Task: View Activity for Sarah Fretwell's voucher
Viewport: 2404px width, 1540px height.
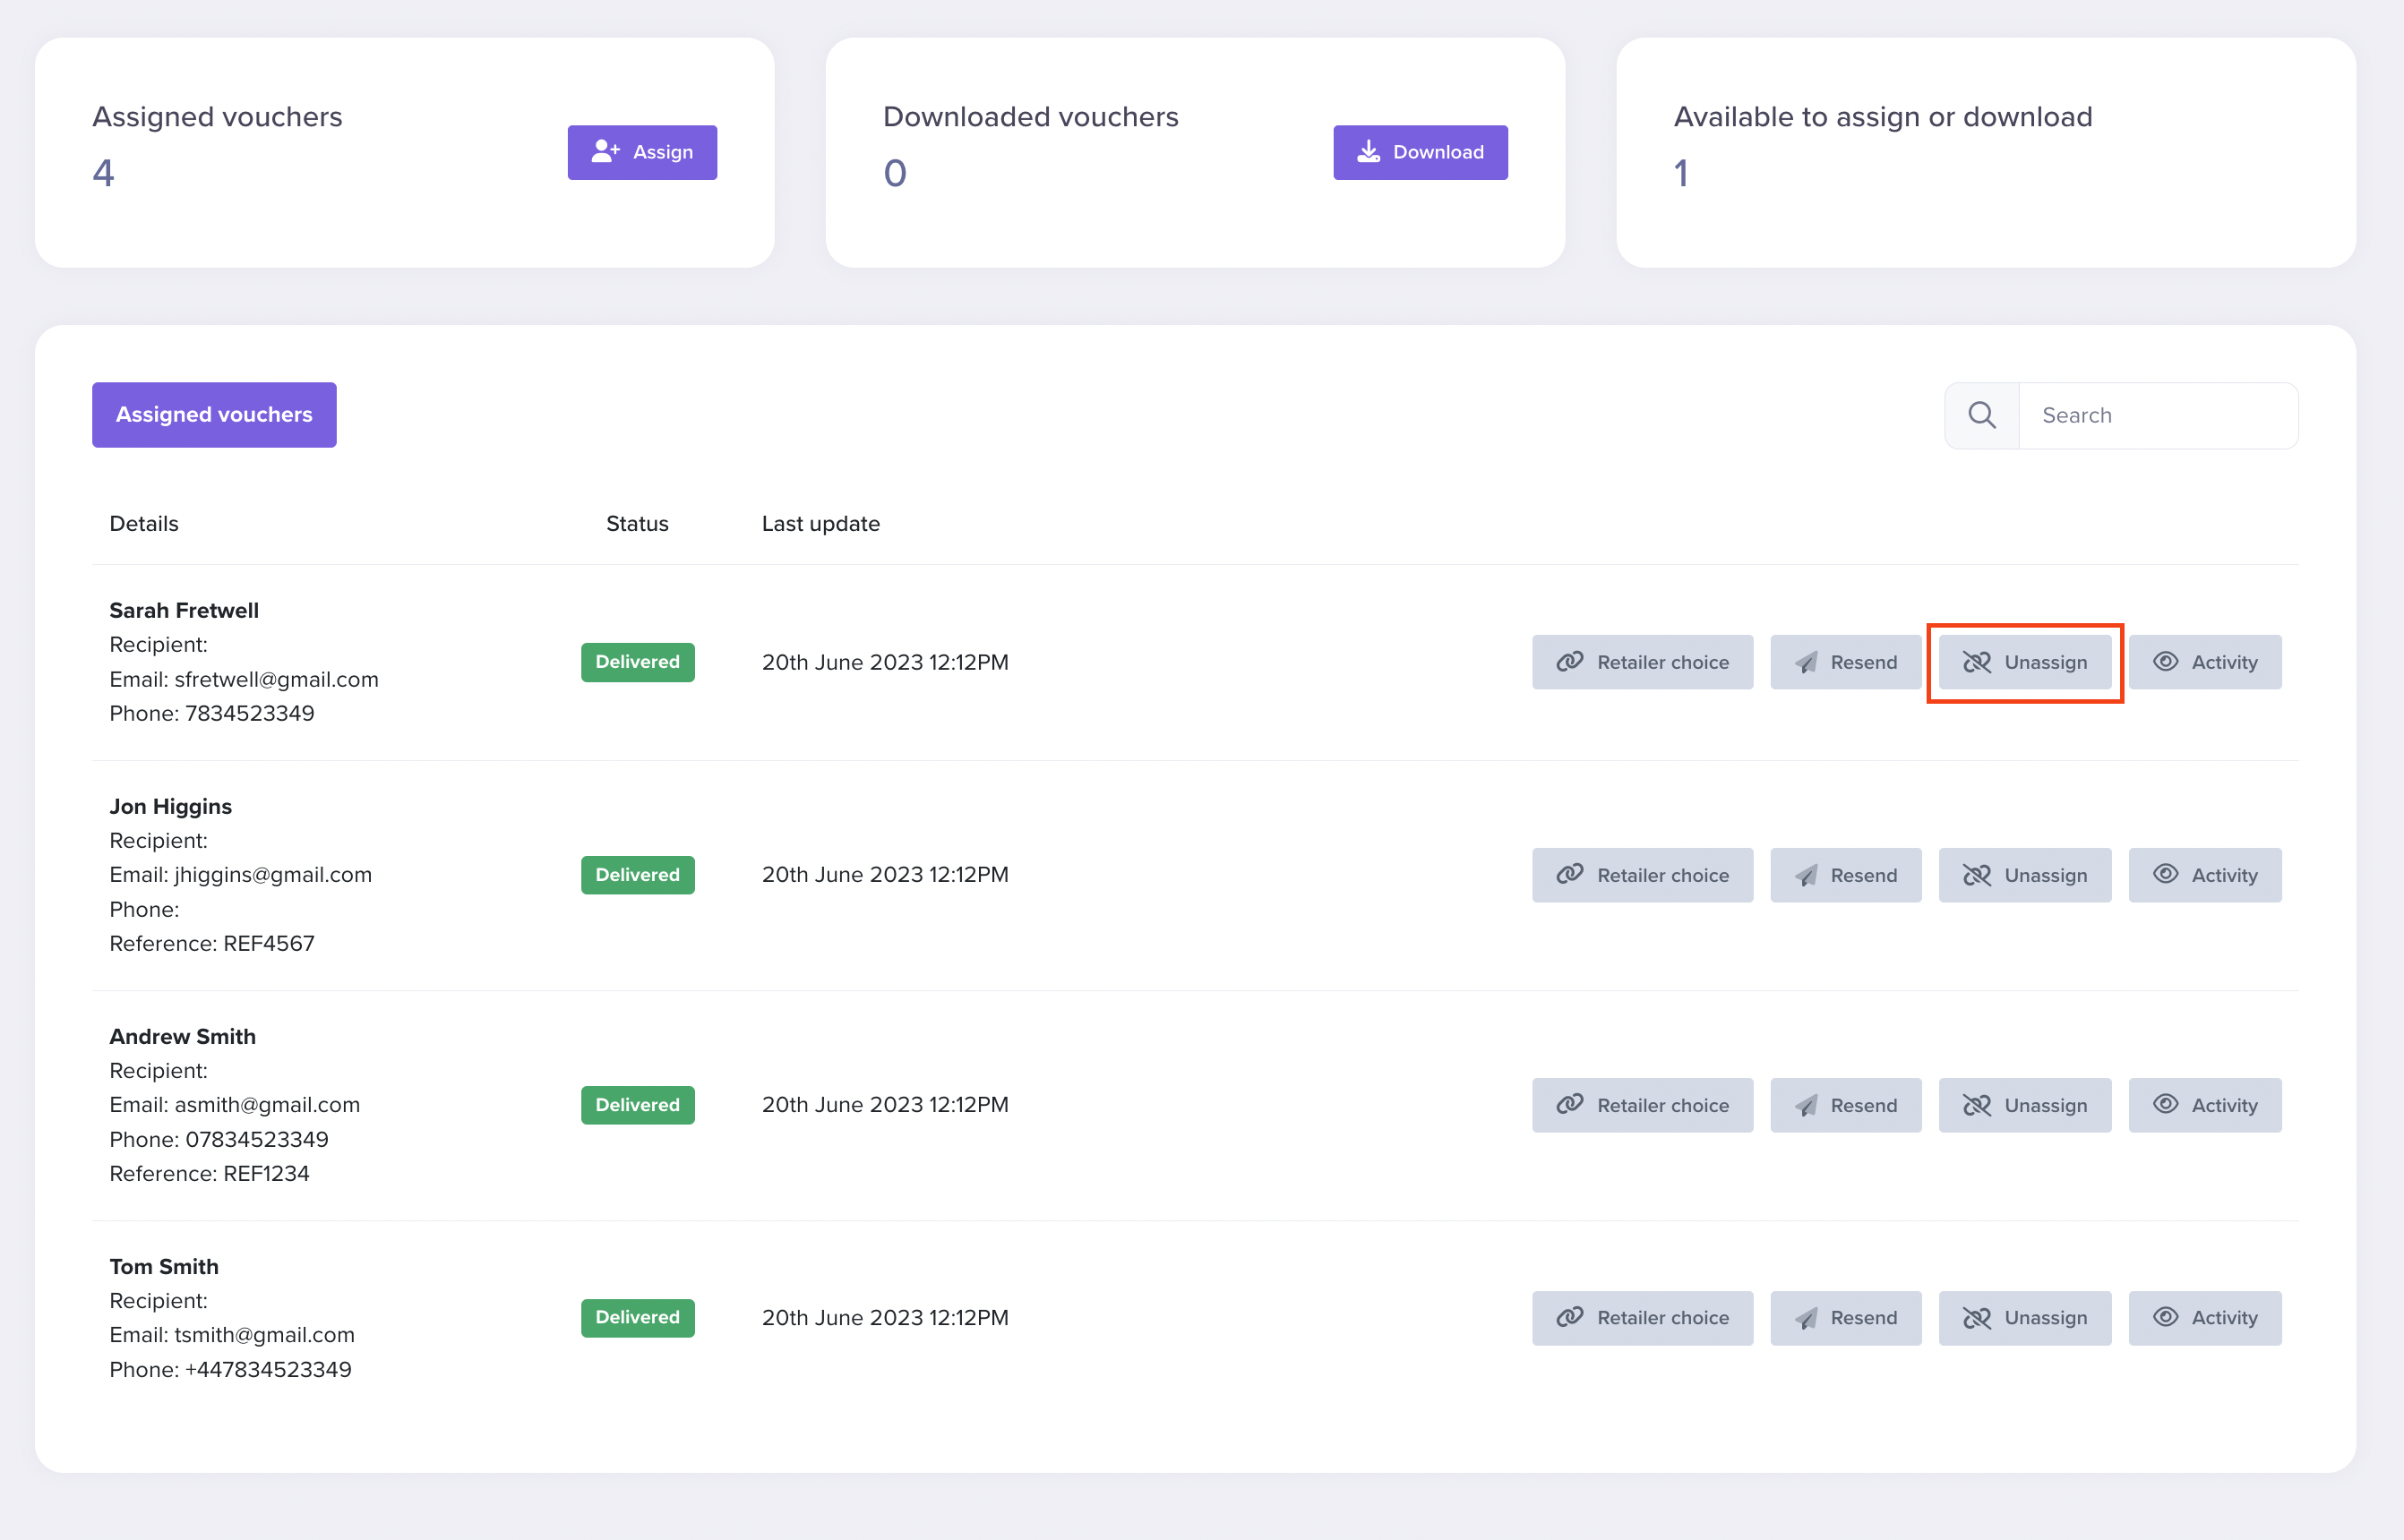Action: coord(2205,662)
